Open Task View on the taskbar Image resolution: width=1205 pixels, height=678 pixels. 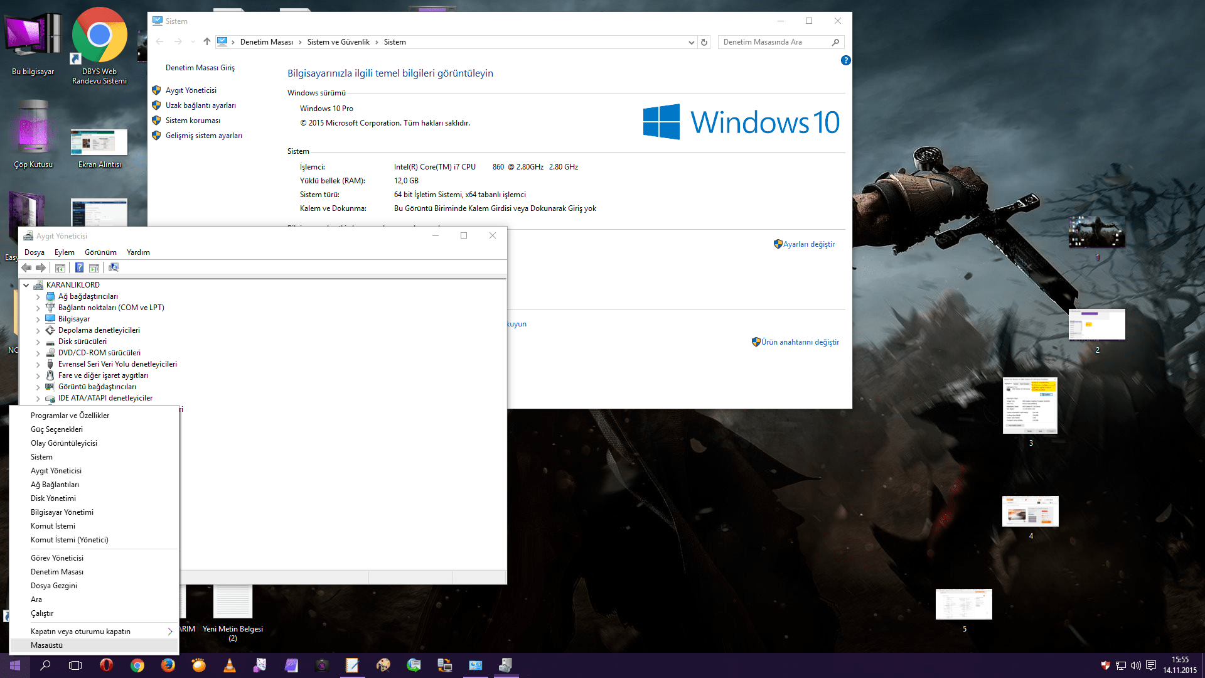[75, 665]
